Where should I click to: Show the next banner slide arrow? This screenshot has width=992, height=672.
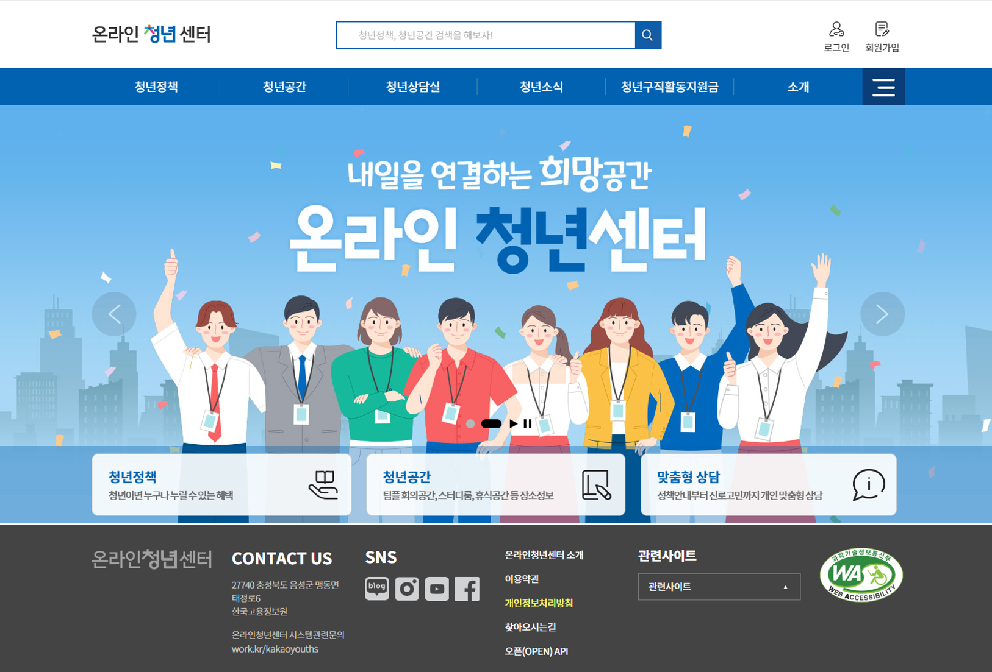[x=882, y=314]
